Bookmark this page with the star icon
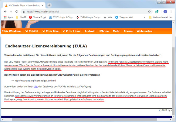This screenshot has width=176, height=122. tap(149, 12)
